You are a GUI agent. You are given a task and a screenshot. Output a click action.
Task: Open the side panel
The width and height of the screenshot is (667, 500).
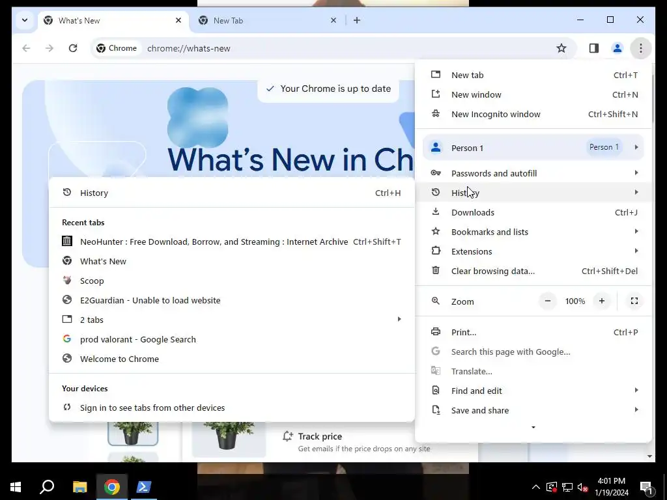pyautogui.click(x=594, y=48)
